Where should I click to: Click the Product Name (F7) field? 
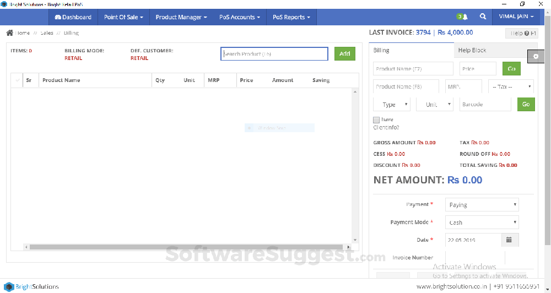tap(413, 68)
